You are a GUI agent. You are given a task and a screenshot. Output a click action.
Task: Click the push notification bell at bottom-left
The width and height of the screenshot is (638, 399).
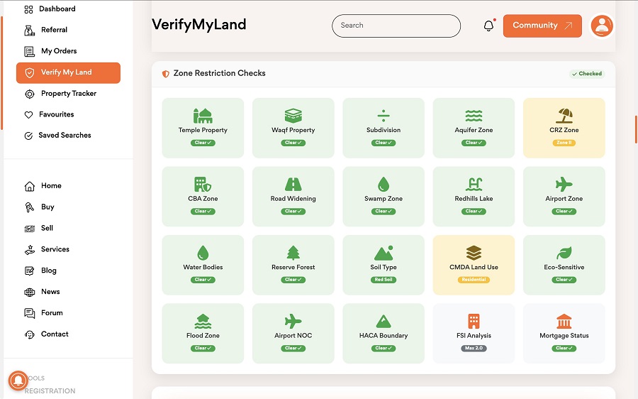click(18, 381)
